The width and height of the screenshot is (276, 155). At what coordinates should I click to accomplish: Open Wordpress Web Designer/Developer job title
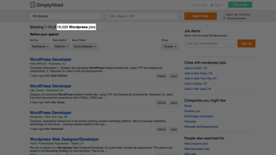pos(64,139)
